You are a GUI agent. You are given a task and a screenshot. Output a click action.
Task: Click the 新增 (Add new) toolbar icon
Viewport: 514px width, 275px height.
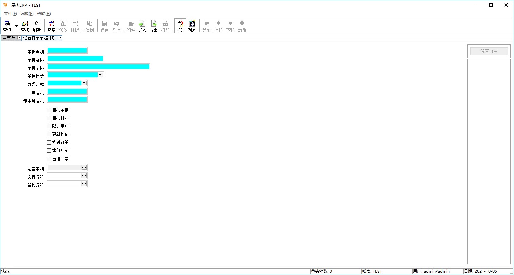51,26
